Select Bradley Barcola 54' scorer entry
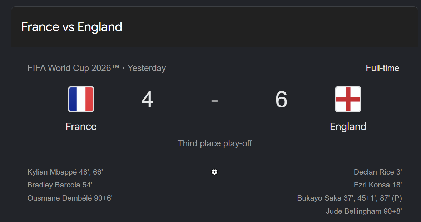This screenshot has width=421, height=222. pyautogui.click(x=60, y=185)
